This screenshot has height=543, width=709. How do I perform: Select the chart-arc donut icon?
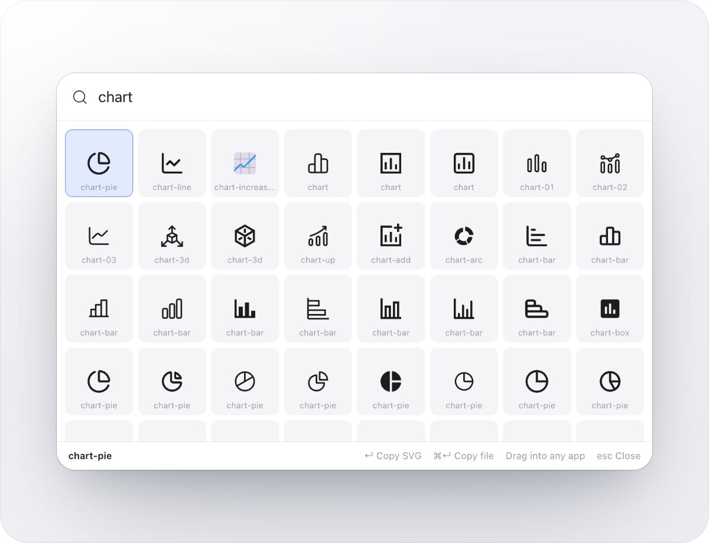coord(464,236)
